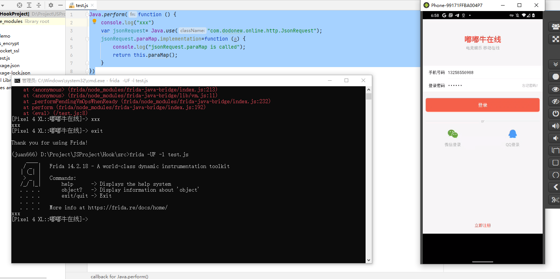Screen dimensions: 560x279
Task: Open package-lock.json in the project tree
Action: (x=15, y=73)
